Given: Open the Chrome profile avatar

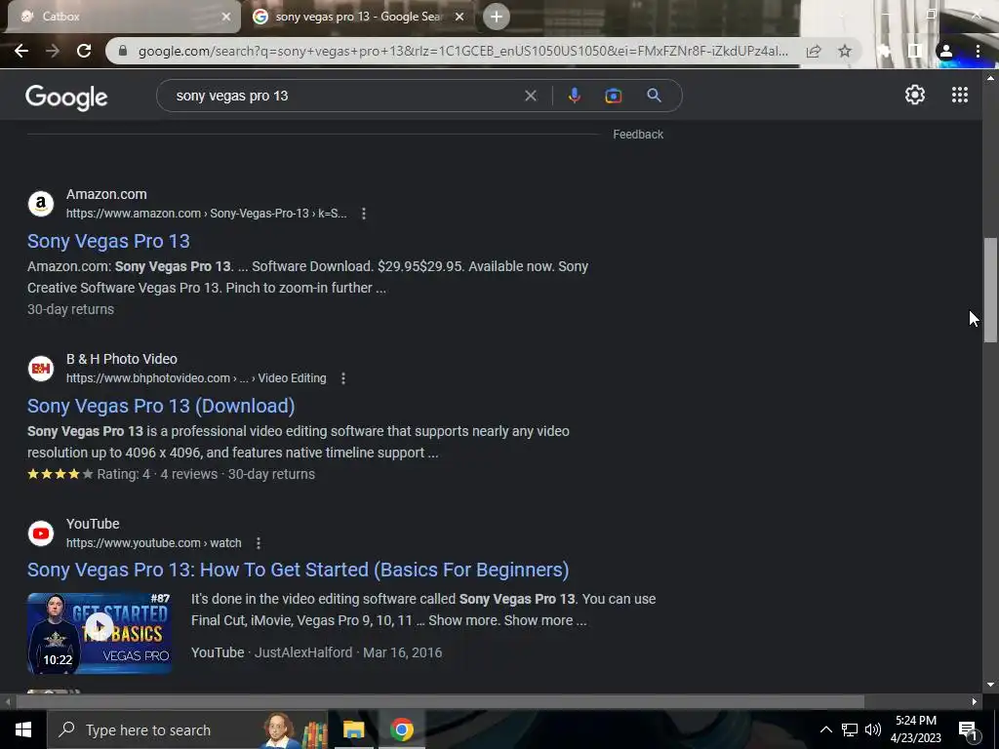Looking at the screenshot, I should 946,51.
